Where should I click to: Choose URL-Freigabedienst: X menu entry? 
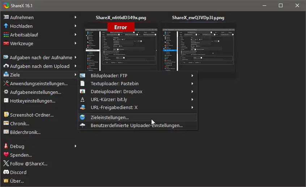tap(137, 108)
